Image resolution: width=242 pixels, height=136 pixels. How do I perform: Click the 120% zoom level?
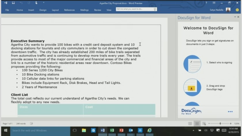(237, 124)
